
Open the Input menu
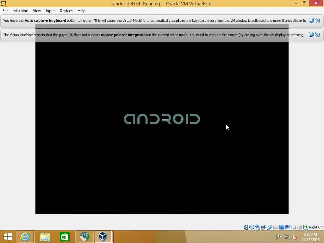(50, 11)
